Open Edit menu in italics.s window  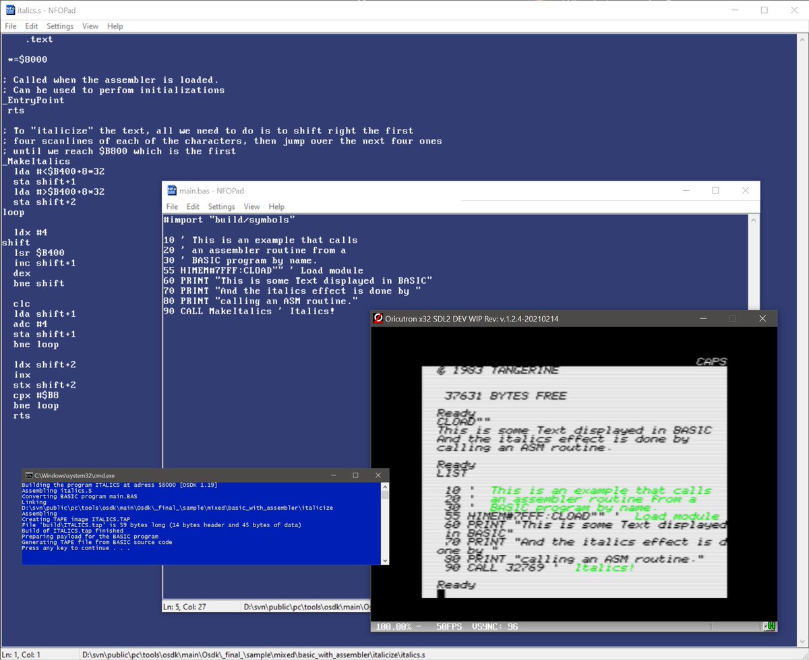pyautogui.click(x=32, y=26)
